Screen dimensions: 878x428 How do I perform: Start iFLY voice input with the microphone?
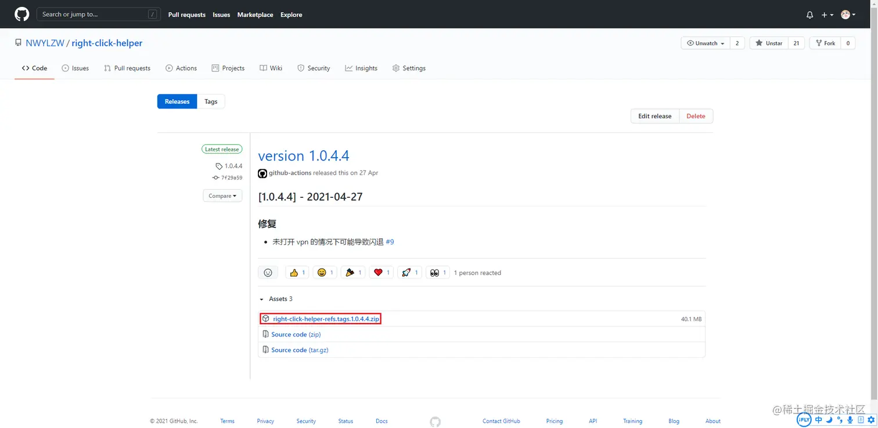click(x=850, y=420)
